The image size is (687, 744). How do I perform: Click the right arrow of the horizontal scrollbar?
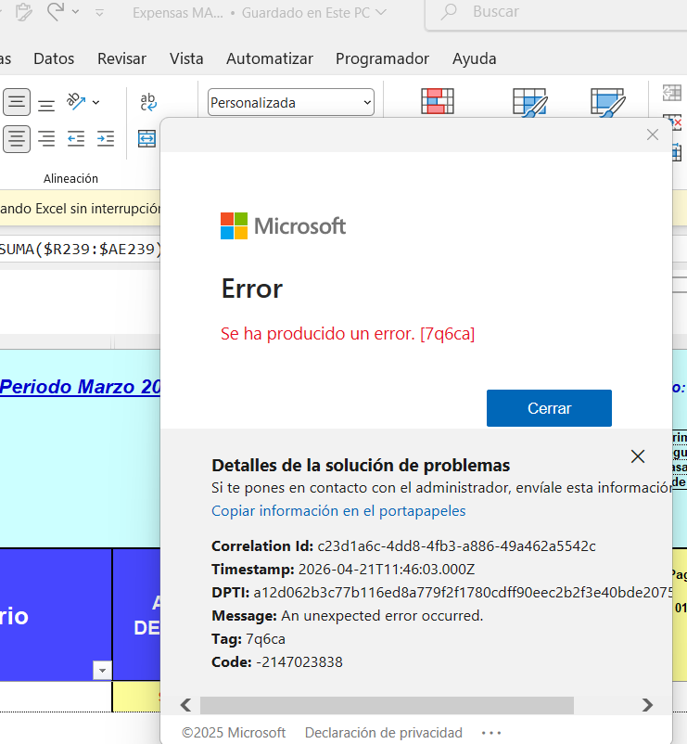(647, 705)
